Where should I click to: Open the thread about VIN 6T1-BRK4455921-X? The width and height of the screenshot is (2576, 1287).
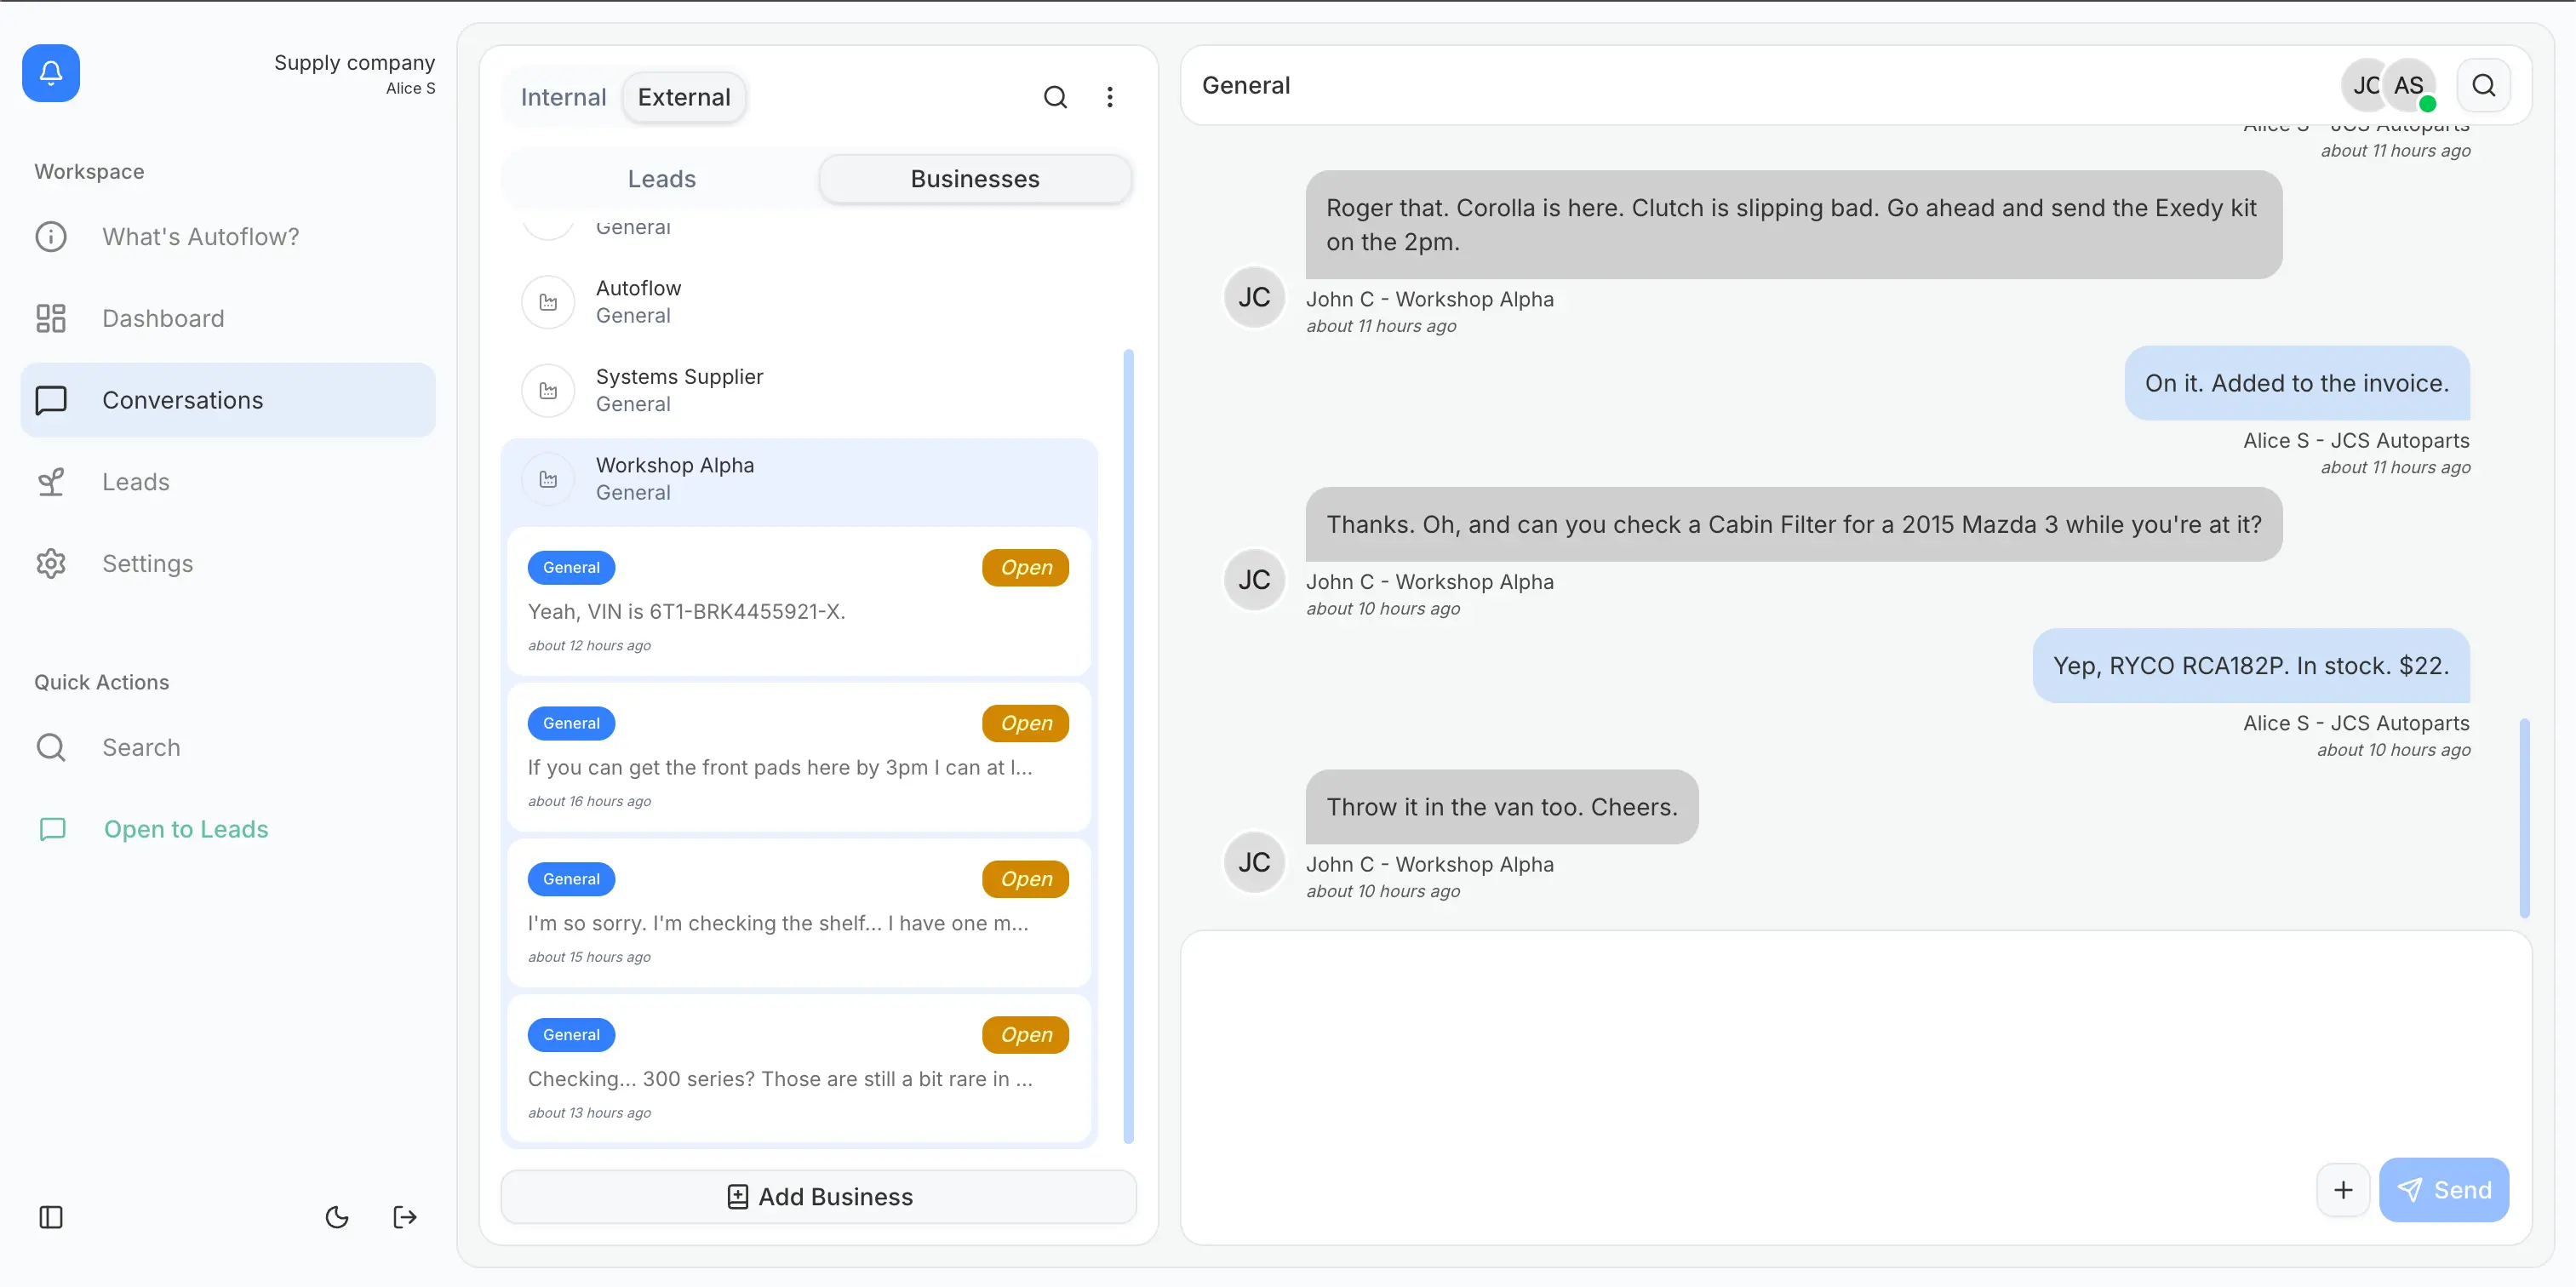coord(798,602)
